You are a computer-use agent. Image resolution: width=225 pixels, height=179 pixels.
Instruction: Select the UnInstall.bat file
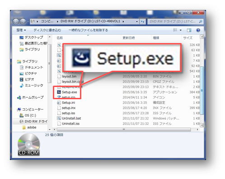[x=69, y=118]
